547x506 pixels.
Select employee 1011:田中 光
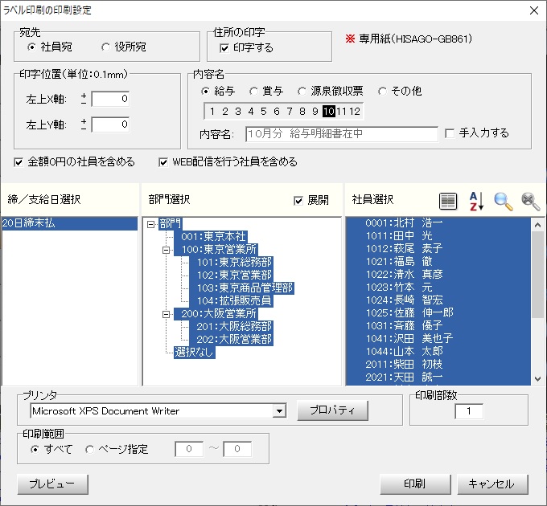(x=438, y=236)
